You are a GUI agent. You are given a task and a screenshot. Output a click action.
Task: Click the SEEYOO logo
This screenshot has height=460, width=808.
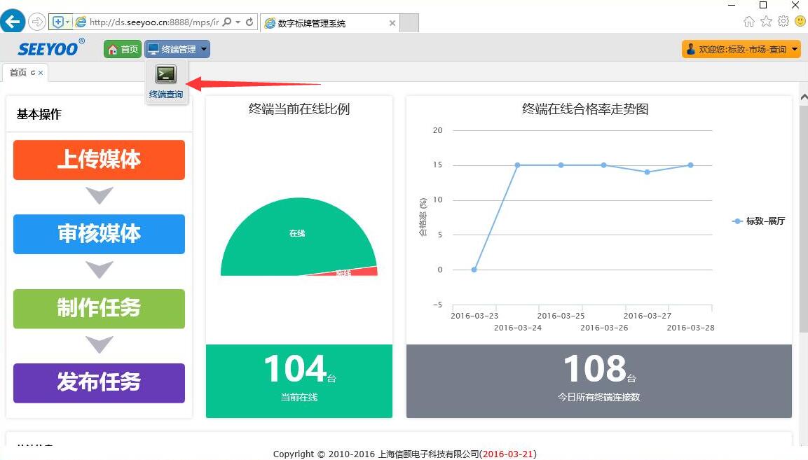(51, 49)
